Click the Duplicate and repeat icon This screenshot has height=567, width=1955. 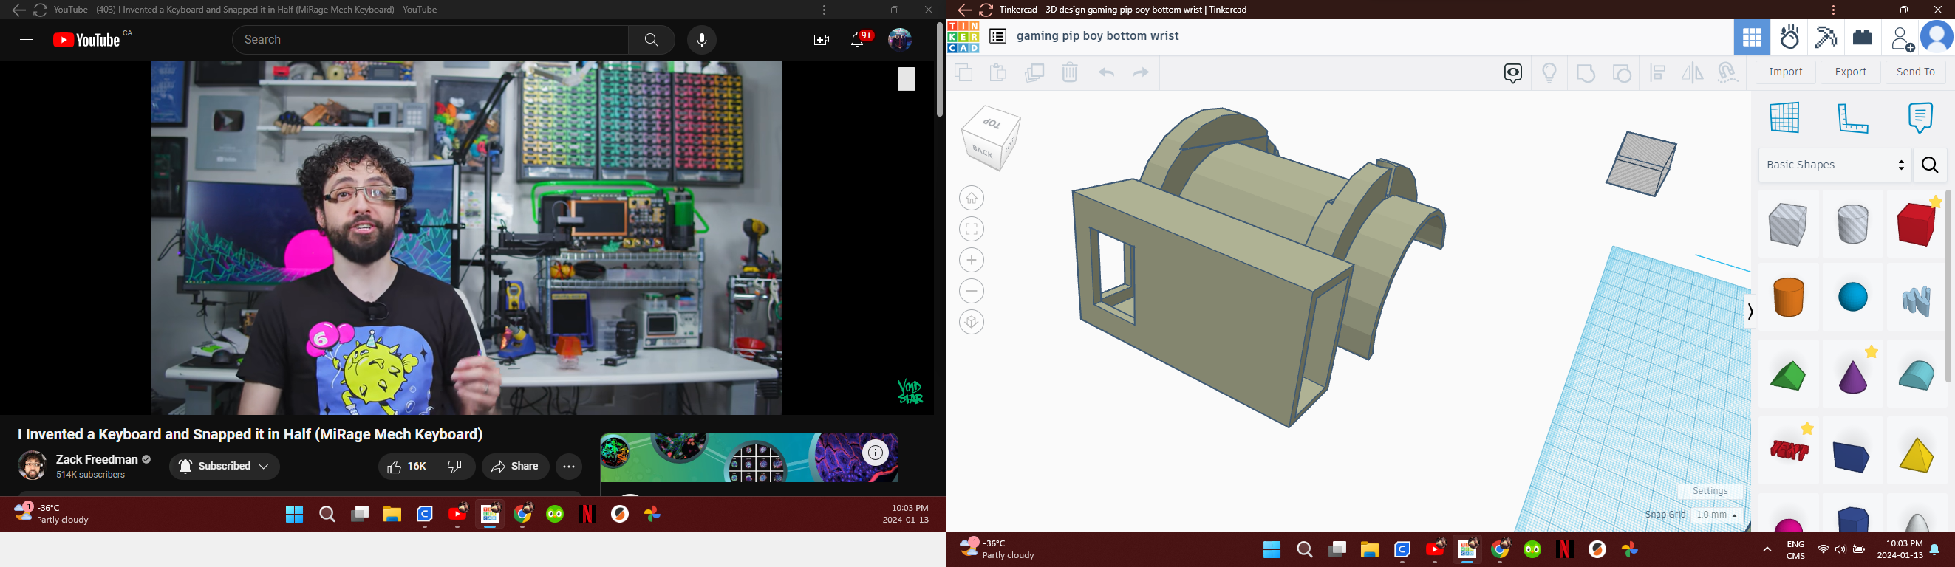point(1034,73)
